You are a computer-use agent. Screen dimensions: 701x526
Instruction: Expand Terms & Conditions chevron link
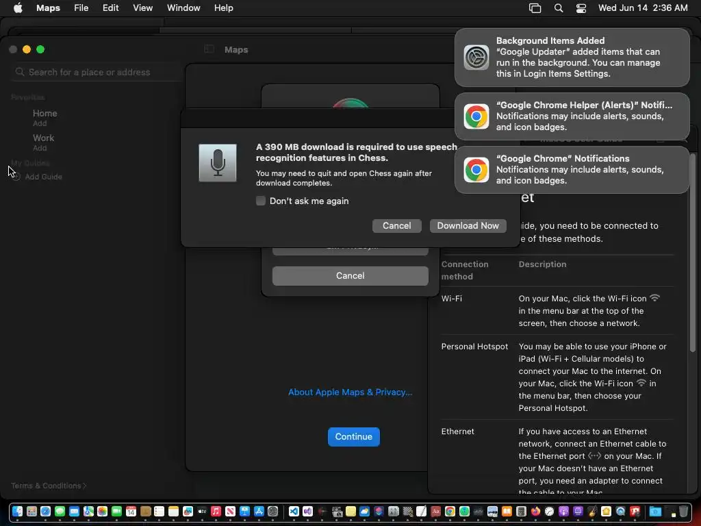[x=49, y=486]
